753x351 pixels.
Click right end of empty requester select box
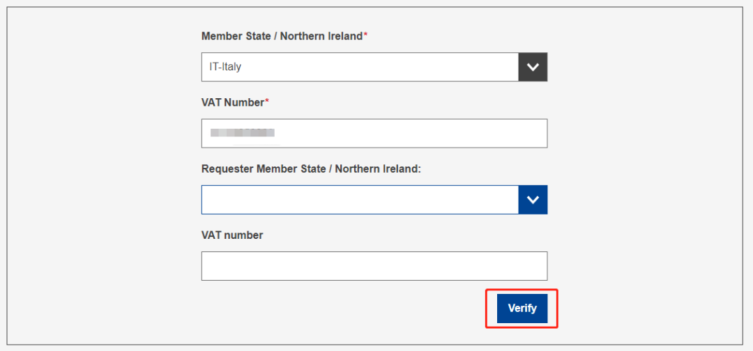pyautogui.click(x=502, y=200)
